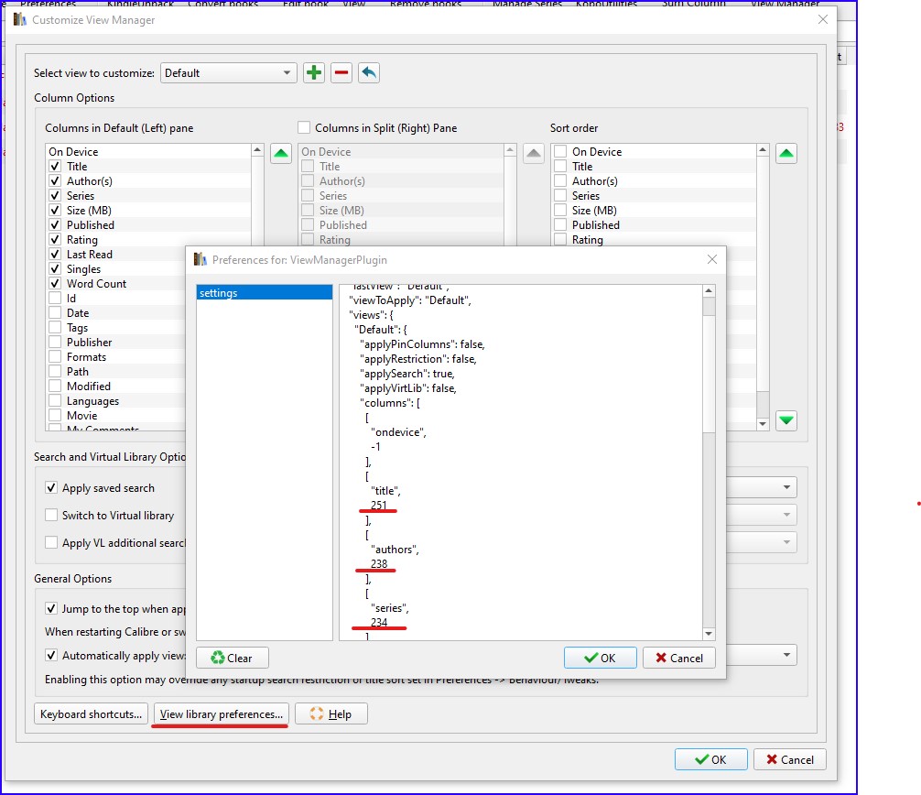Open the automatically apply view dropdown arrow
Screen dimensions: 921x795
[x=786, y=655]
